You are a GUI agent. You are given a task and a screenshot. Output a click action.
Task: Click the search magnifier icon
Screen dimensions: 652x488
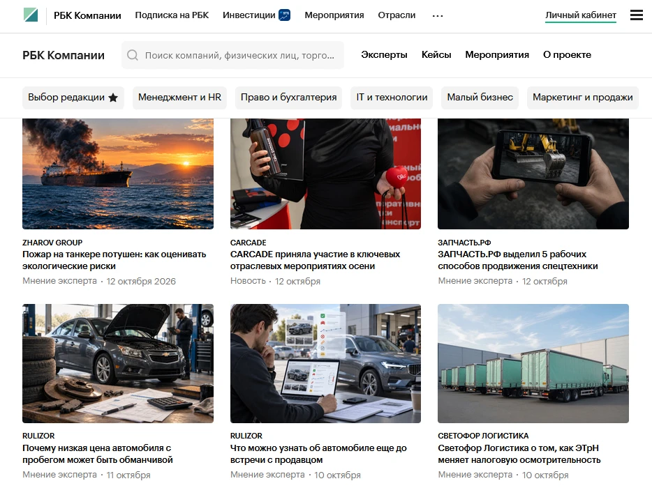coord(133,55)
